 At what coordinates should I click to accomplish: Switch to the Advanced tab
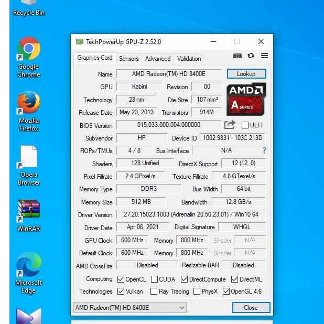158,59
